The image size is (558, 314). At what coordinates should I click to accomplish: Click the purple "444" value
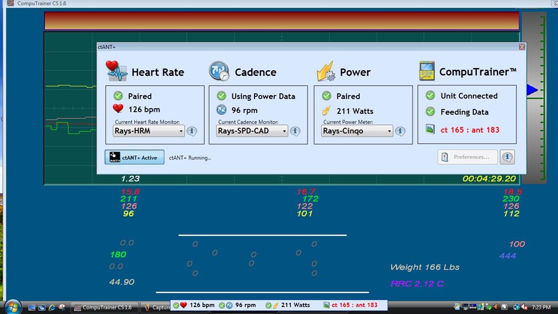pyautogui.click(x=507, y=256)
